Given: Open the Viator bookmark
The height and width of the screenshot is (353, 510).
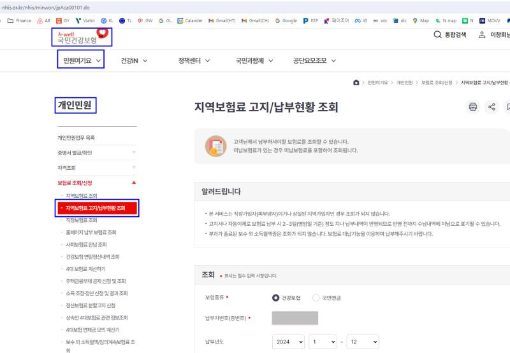Looking at the screenshot, I should pos(85,20).
